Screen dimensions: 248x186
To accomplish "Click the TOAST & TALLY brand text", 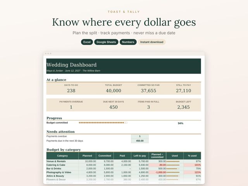I will coord(124,12).
